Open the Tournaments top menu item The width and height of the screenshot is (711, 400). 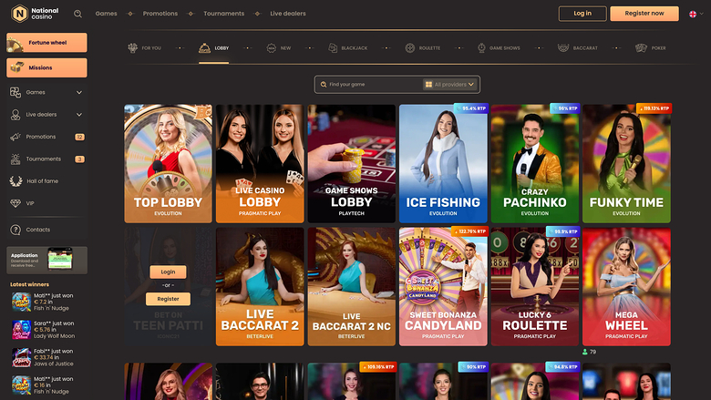tap(224, 14)
